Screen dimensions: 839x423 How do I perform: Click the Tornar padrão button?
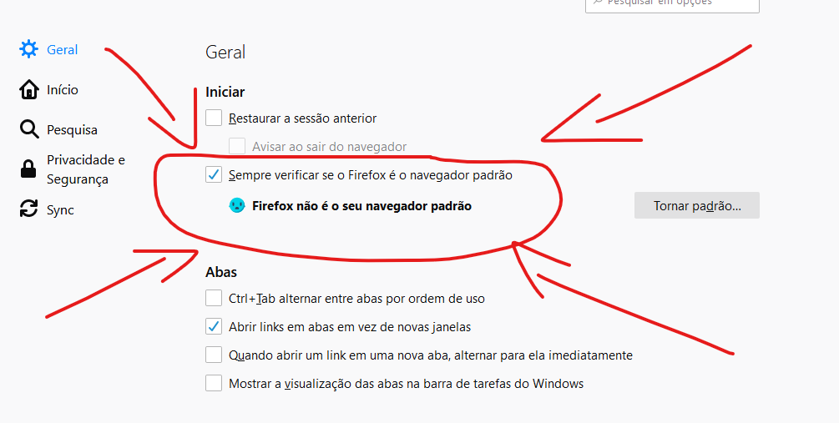[x=697, y=205]
